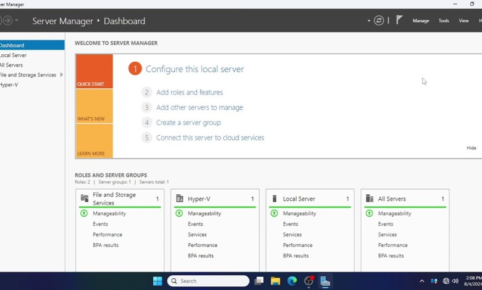Open Services in All Servers tile
The width and height of the screenshot is (482, 290).
coord(387,234)
